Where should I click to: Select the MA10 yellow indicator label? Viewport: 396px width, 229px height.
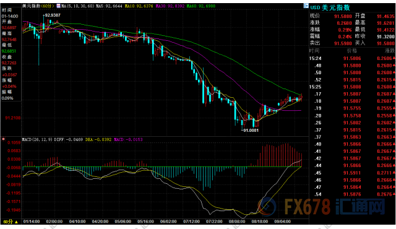tap(139, 6)
